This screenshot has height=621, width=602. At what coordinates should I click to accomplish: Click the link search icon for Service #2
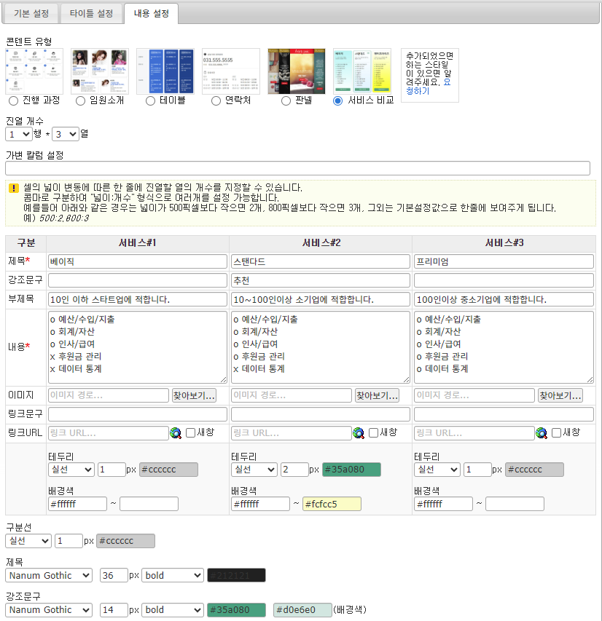click(359, 433)
